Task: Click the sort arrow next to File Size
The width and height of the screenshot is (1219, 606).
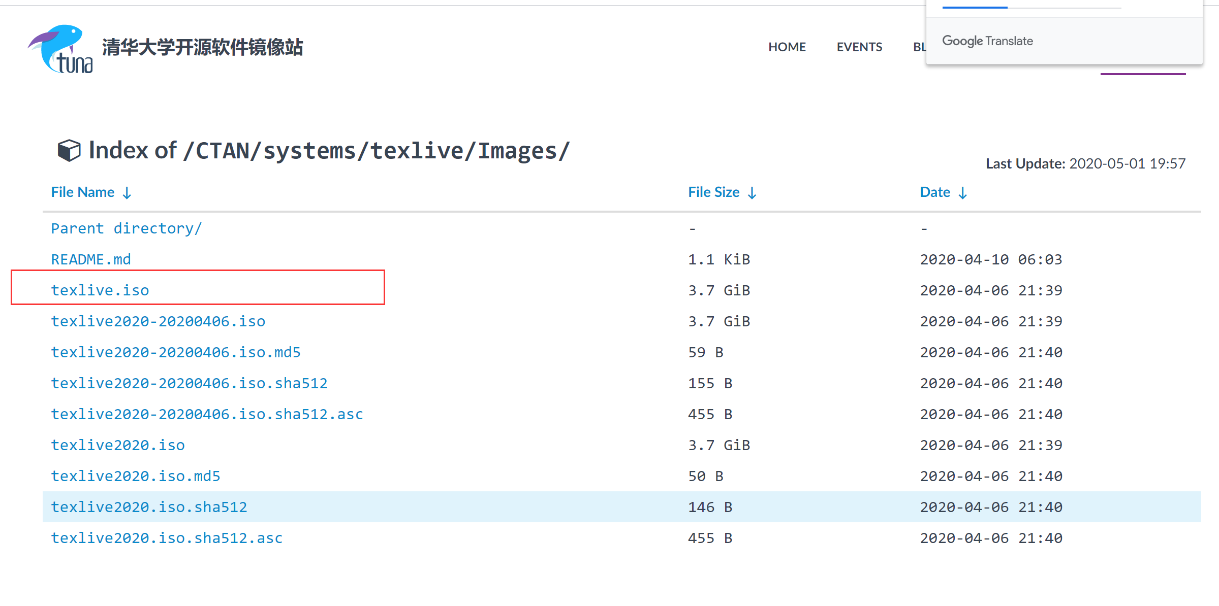Action: [x=752, y=193]
